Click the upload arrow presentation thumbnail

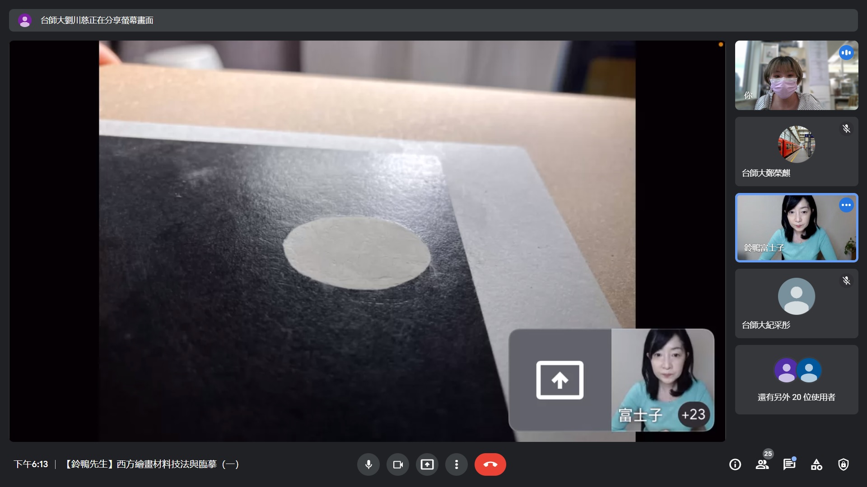pos(560,380)
